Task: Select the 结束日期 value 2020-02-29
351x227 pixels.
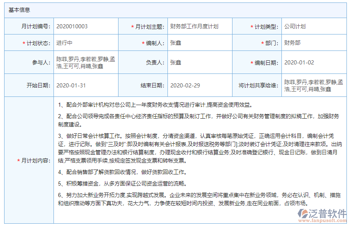Action: 185,85
